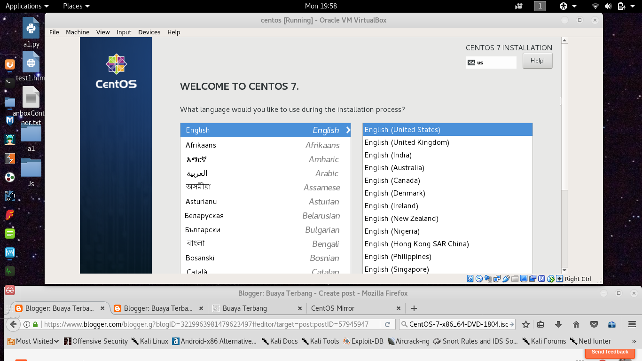
Task: Open the Applications menu in top panel
Action: (27, 6)
